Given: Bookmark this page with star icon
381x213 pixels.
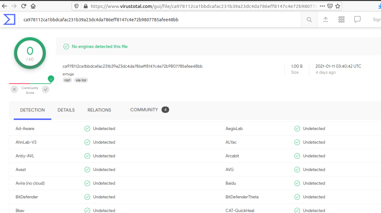Looking at the screenshot, I should pyautogui.click(x=338, y=6).
